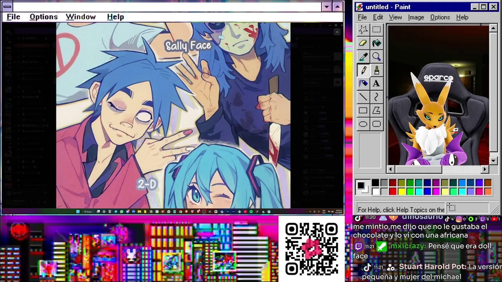502x282 pixels.
Task: Choose the Brush tool in Paint
Action: 376,70
